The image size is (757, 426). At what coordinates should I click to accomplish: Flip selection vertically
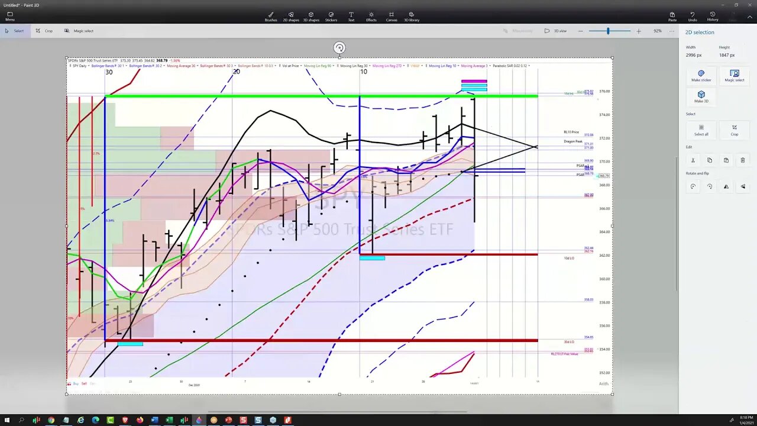743,186
